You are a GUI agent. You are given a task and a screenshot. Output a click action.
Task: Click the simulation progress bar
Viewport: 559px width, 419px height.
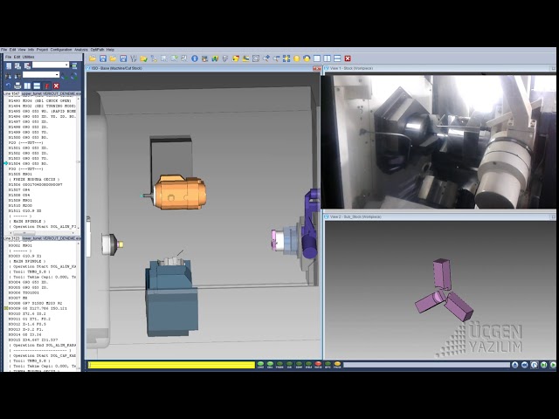click(426, 365)
